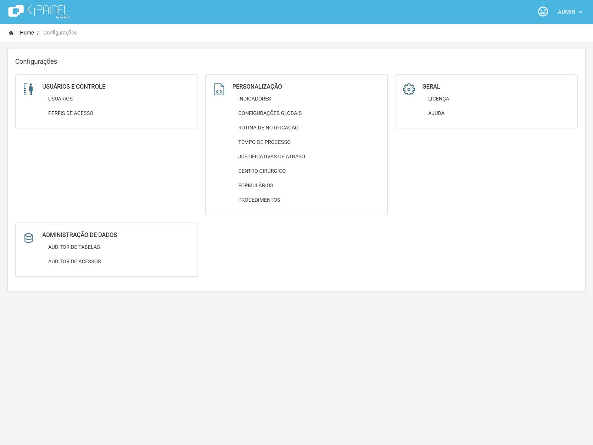Click ADMINISTRAÇÃO DE DADOS heading

click(x=80, y=235)
